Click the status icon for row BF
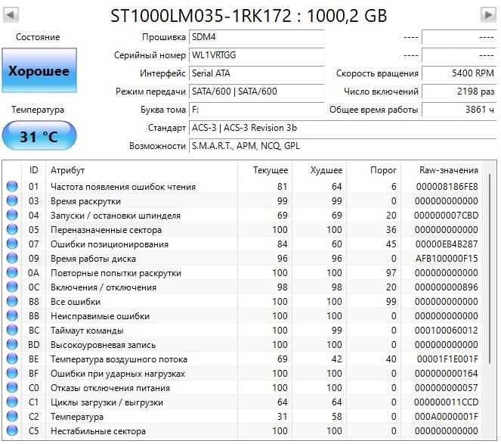The image size is (501, 444). pyautogui.click(x=12, y=374)
